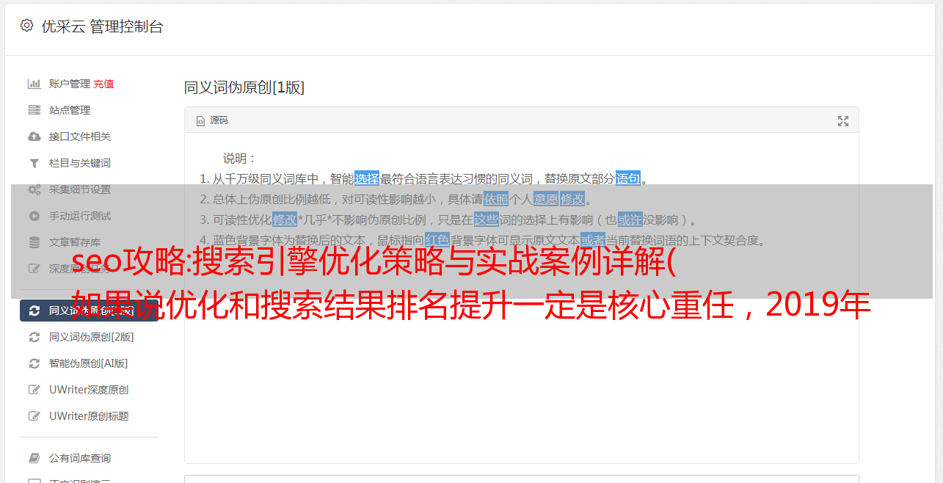Click the 站点管理 server icon
This screenshot has width=943, height=483.
(x=34, y=110)
